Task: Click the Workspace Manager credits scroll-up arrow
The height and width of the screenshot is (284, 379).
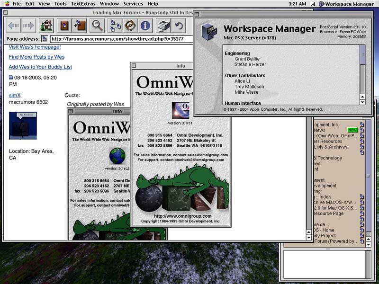Action: (362, 97)
